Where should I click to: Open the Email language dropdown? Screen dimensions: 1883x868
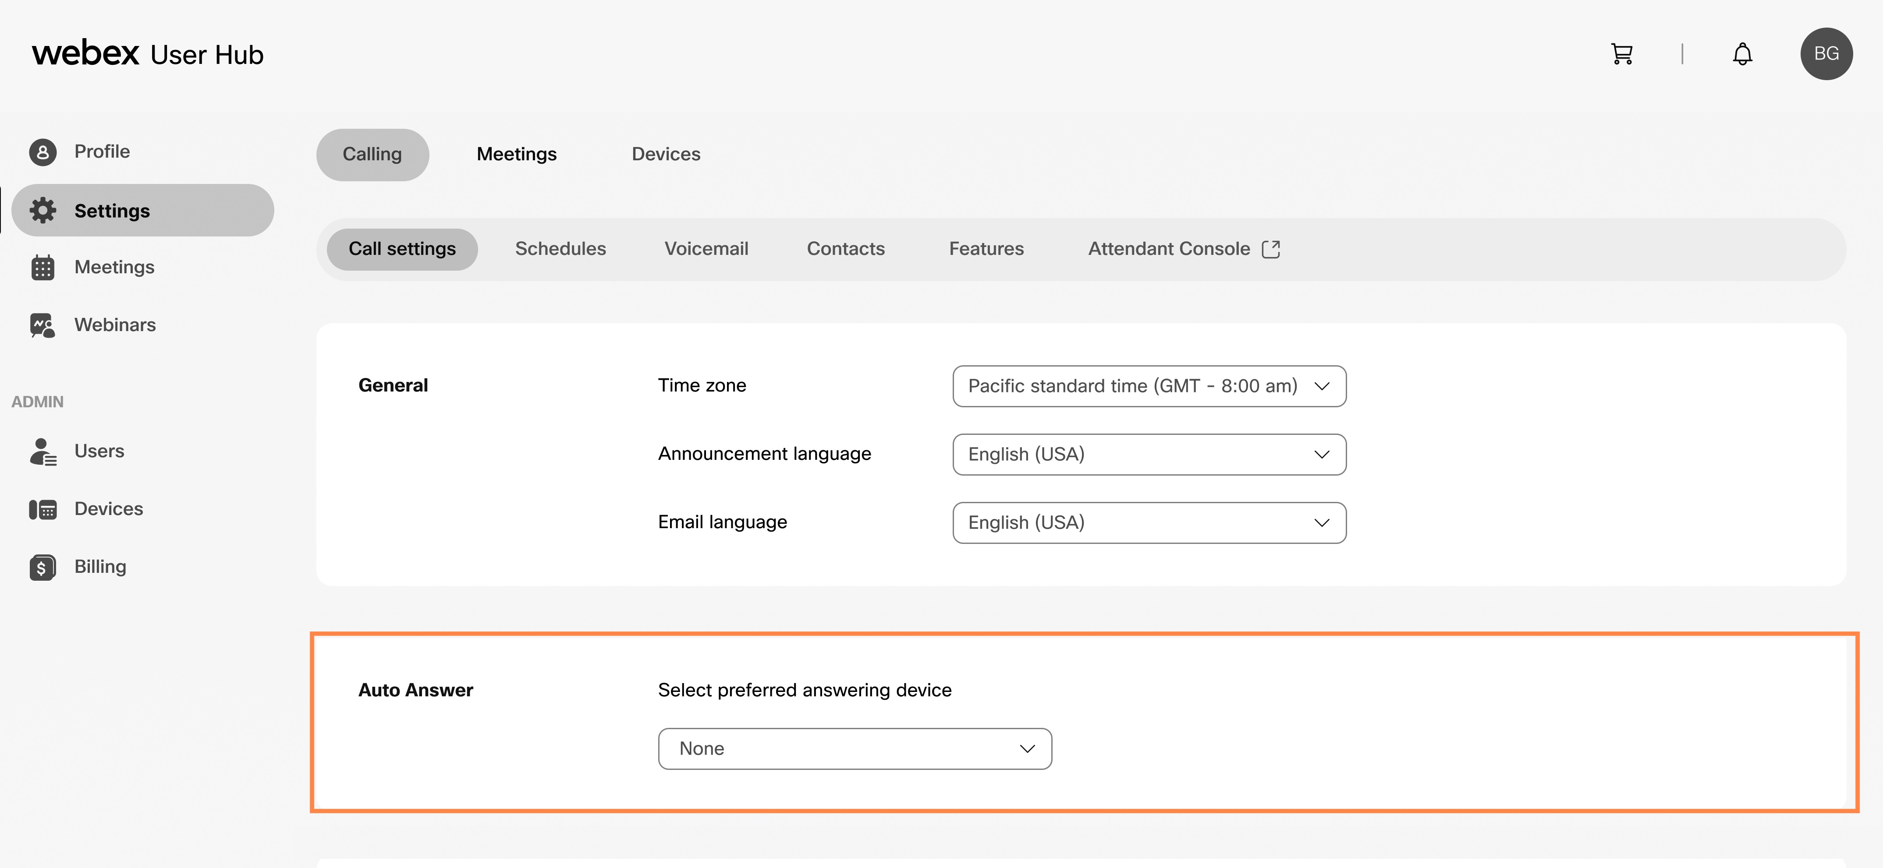point(1149,522)
